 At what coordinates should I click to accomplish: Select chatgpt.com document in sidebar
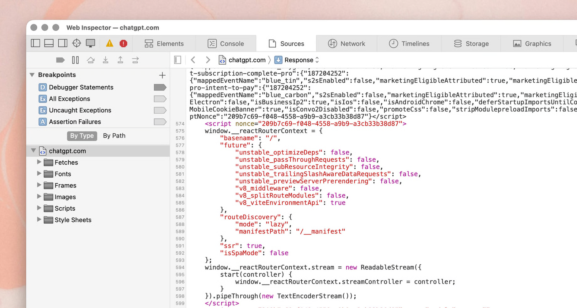98,151
